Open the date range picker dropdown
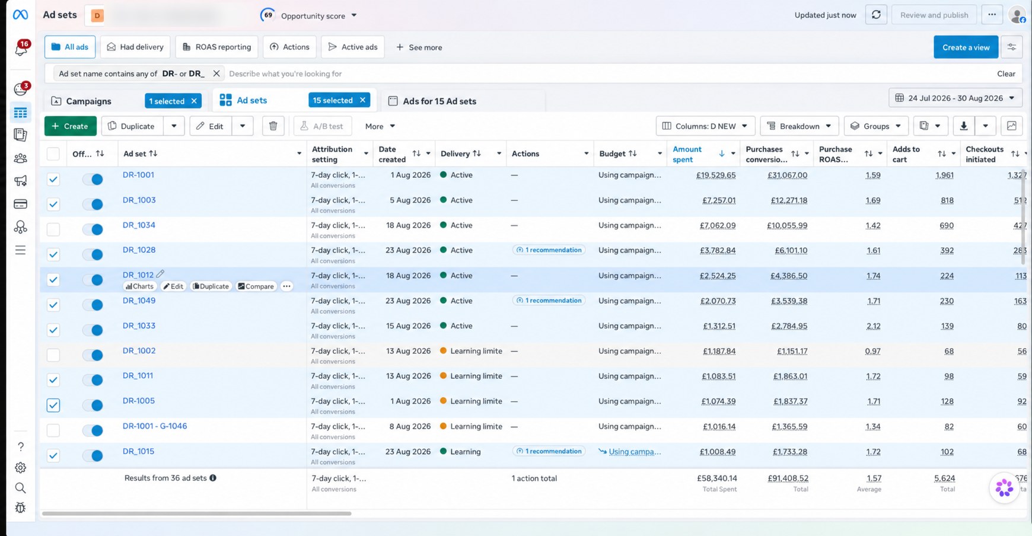Viewport: 1032px width, 536px height. (x=955, y=98)
